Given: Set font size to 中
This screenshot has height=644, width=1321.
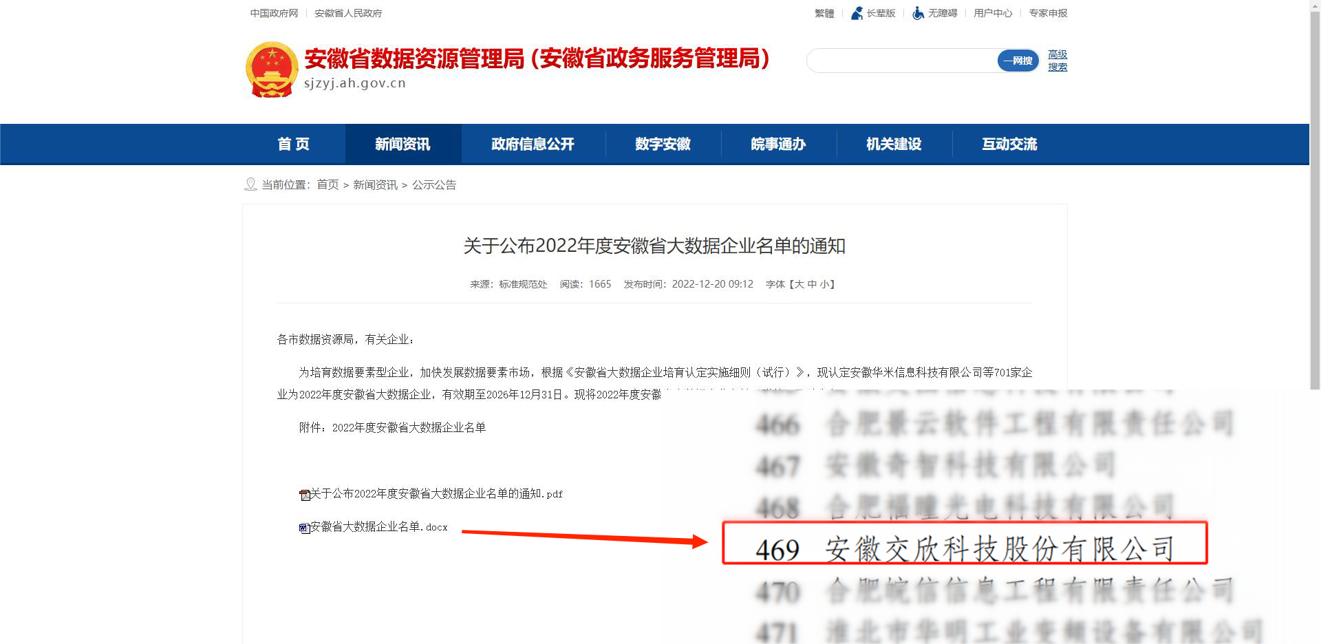Looking at the screenshot, I should coord(812,284).
